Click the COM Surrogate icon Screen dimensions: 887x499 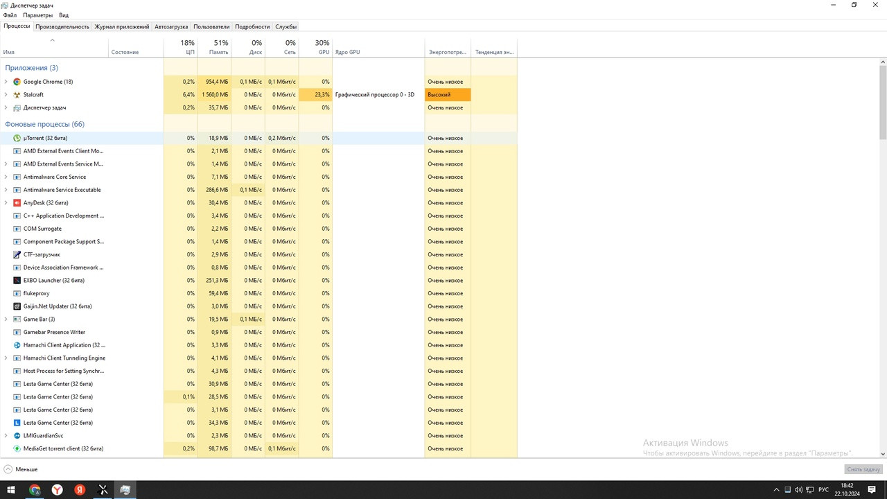[17, 229]
